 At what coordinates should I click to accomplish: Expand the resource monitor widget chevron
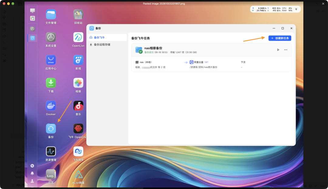click(x=296, y=9)
